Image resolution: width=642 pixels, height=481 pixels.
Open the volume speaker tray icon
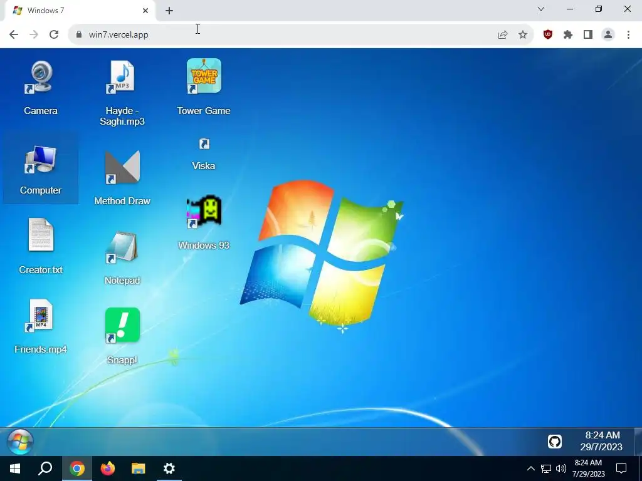pyautogui.click(x=561, y=468)
